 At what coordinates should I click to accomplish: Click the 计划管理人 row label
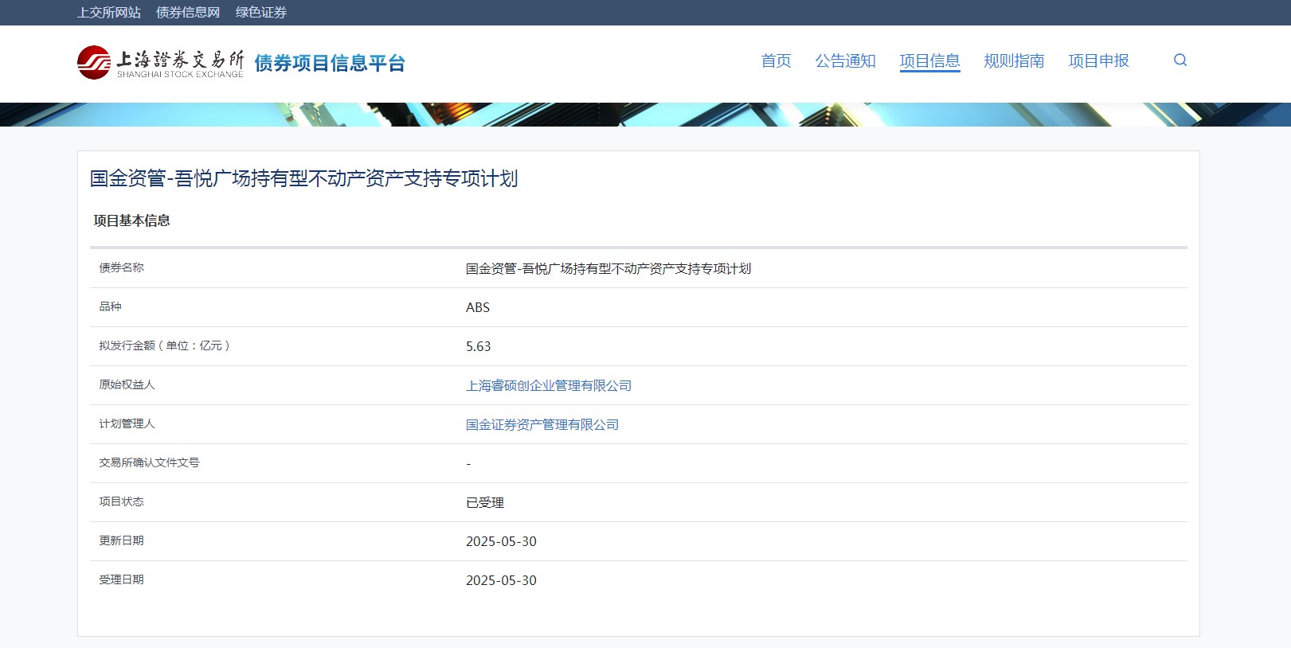coord(127,423)
